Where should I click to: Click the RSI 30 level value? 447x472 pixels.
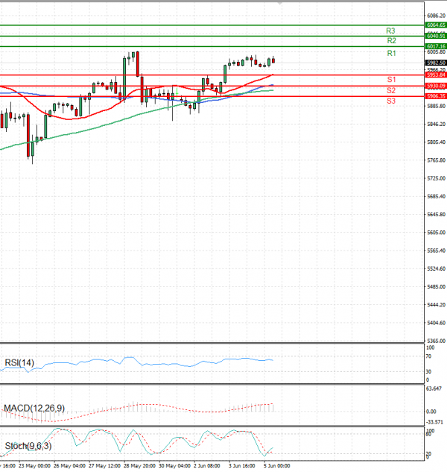pos(428,372)
